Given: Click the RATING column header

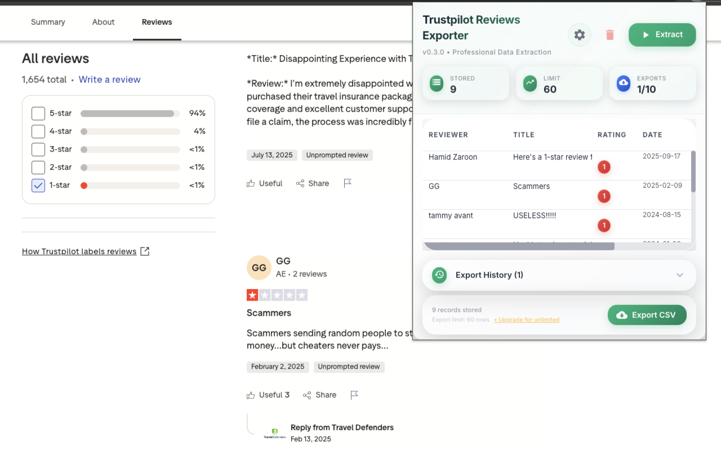Looking at the screenshot, I should click(x=612, y=135).
